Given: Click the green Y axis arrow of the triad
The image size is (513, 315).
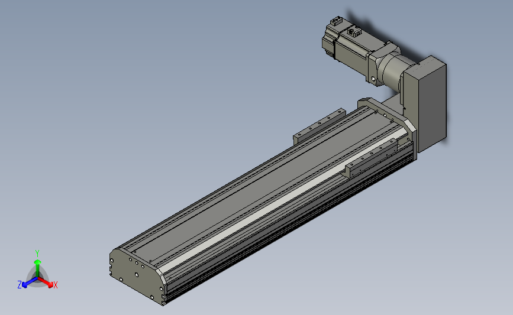Looking at the screenshot, I should point(37,268).
